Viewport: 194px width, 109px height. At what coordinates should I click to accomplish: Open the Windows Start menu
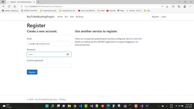pyautogui.click(x=47, y=106)
